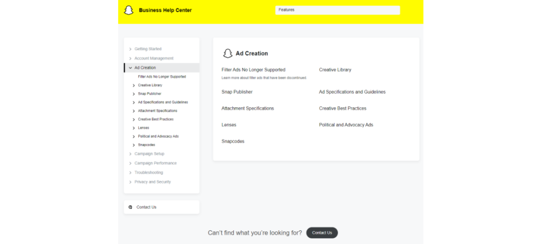This screenshot has width=542, height=244.
Task: Click the chat bubble icon next to Contact Us
Action: point(130,207)
